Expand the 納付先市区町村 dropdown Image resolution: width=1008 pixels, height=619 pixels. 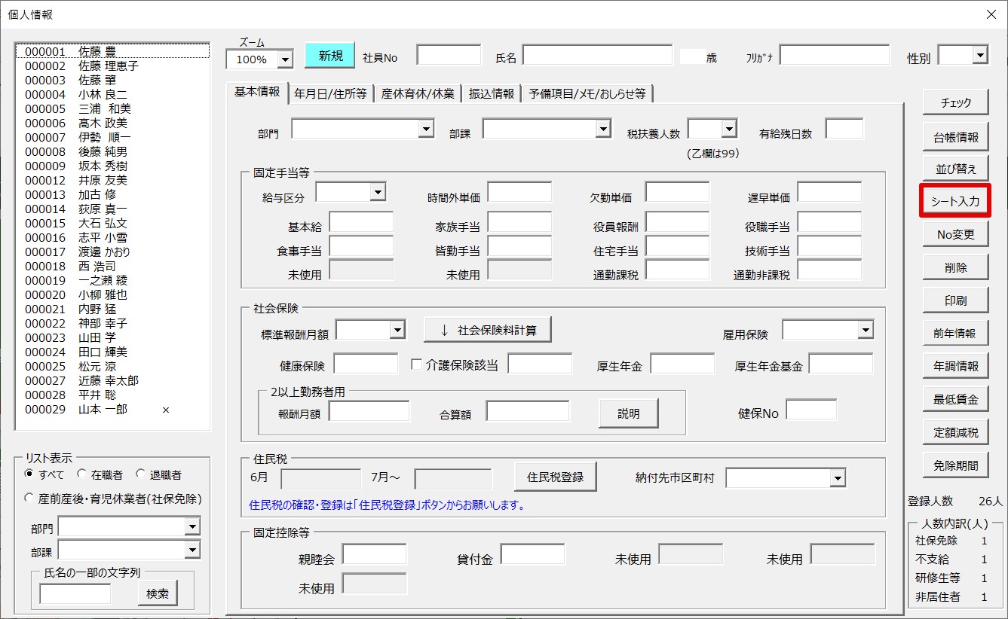click(837, 478)
